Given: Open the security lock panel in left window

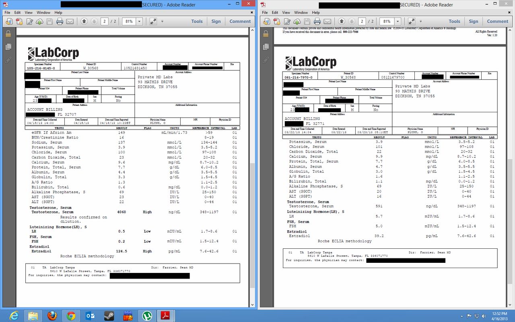Looking at the screenshot, I should click(8, 34).
